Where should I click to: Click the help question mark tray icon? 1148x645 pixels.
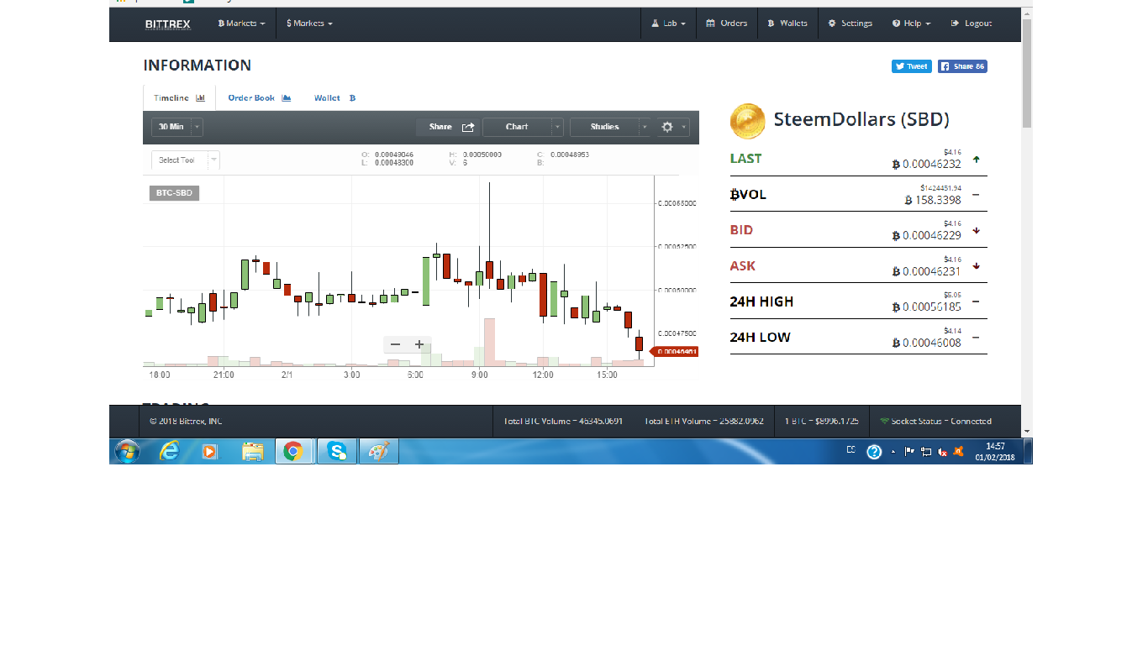(x=874, y=452)
